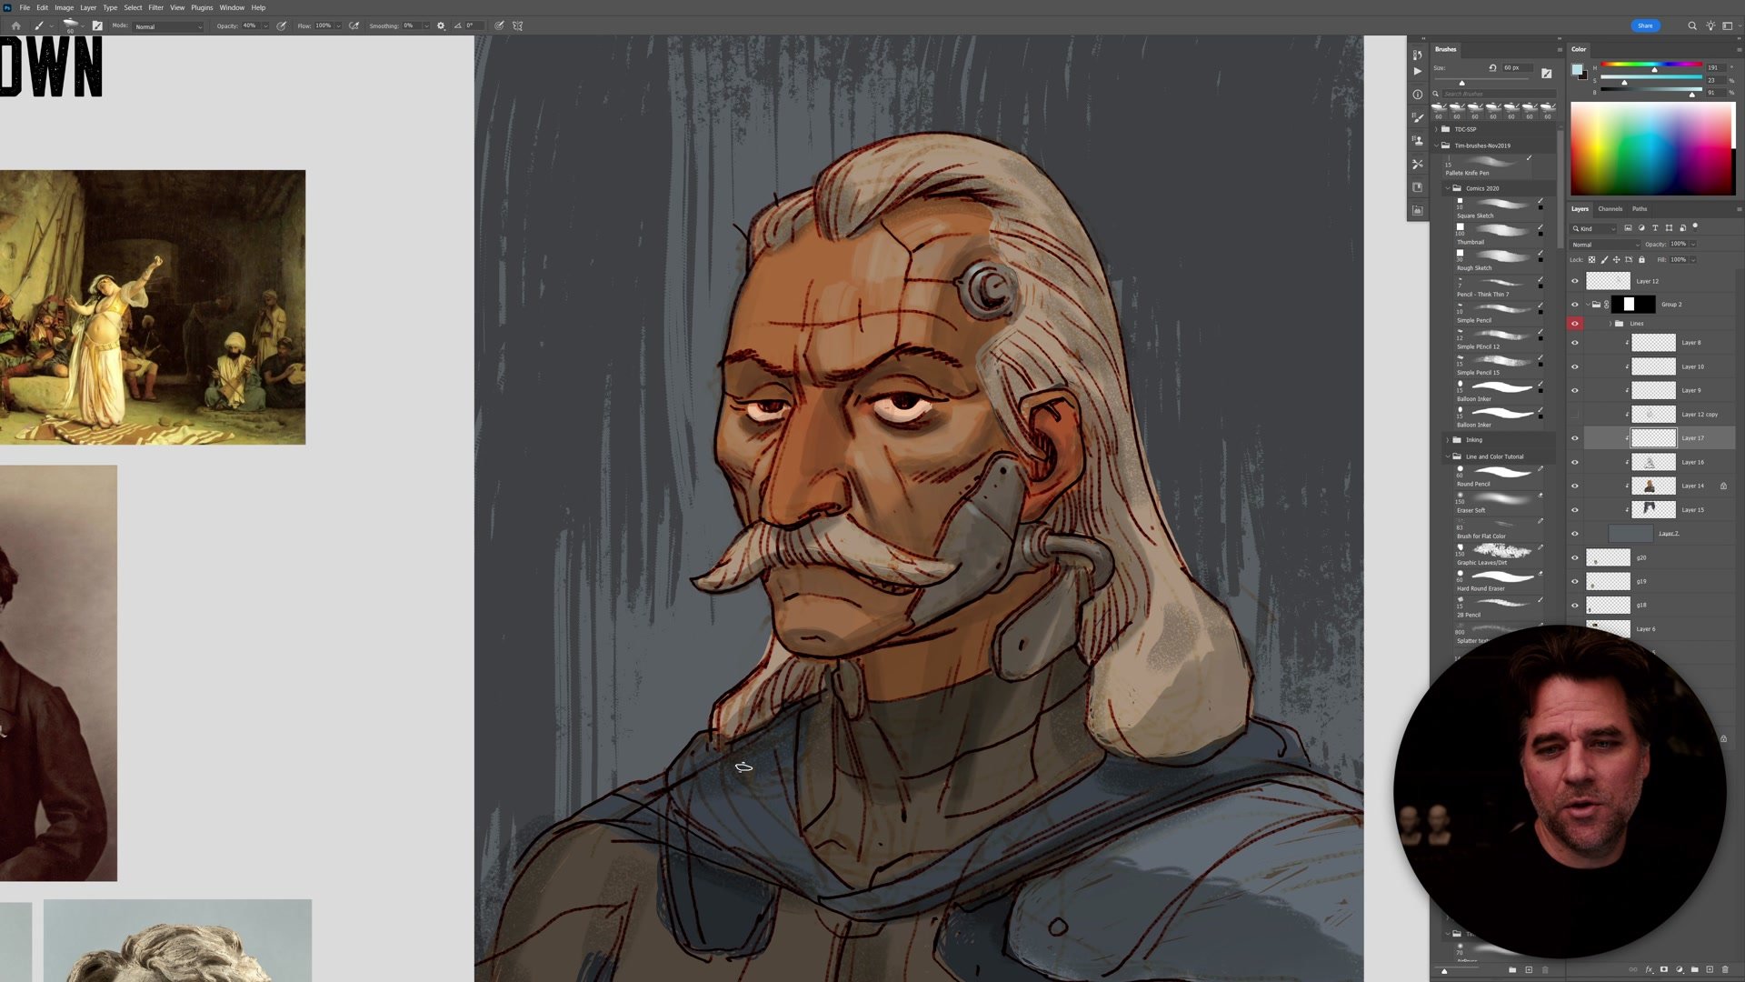Select the Round Pencil brush
The height and width of the screenshot is (982, 1745).
click(x=1499, y=476)
